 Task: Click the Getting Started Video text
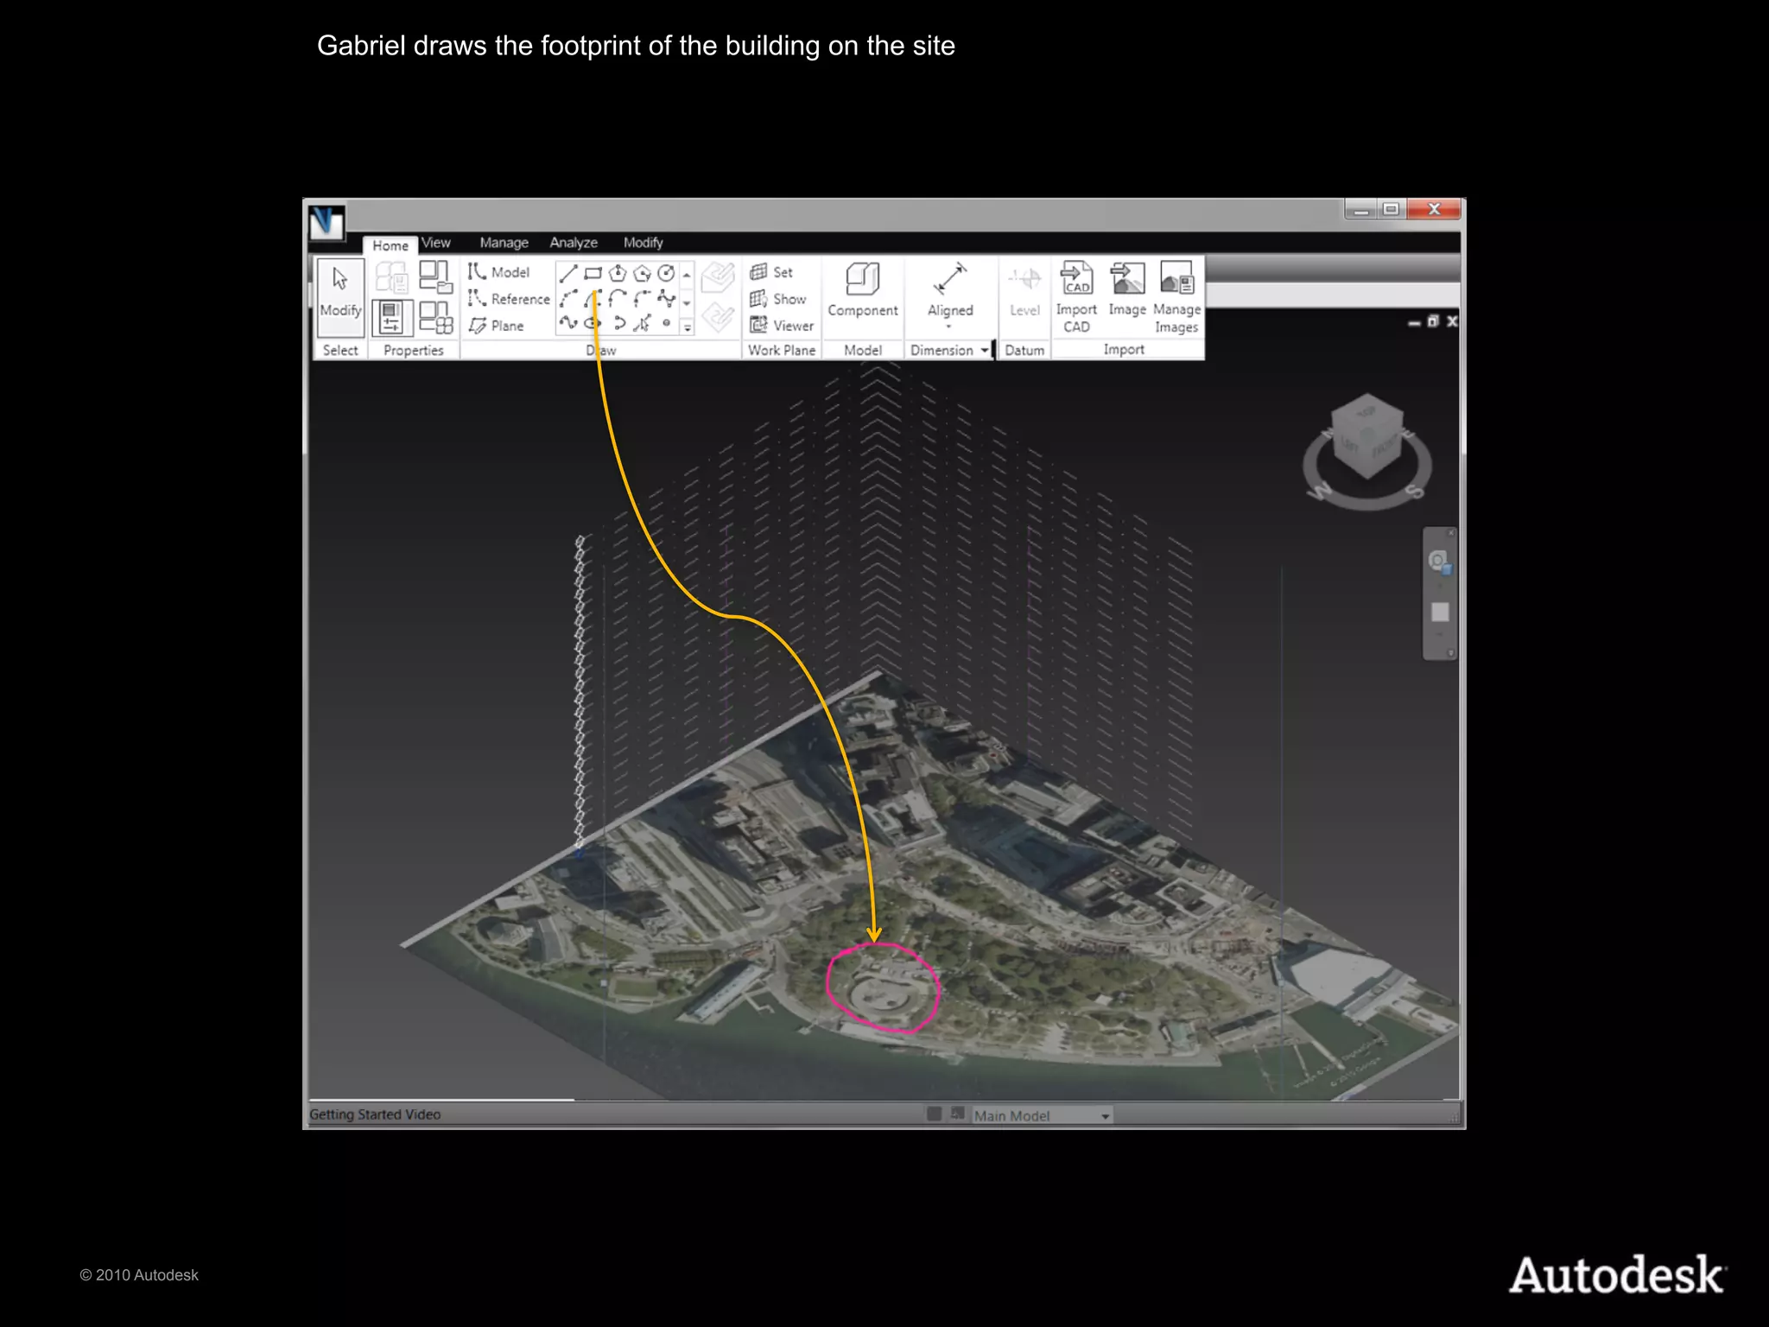click(375, 1114)
